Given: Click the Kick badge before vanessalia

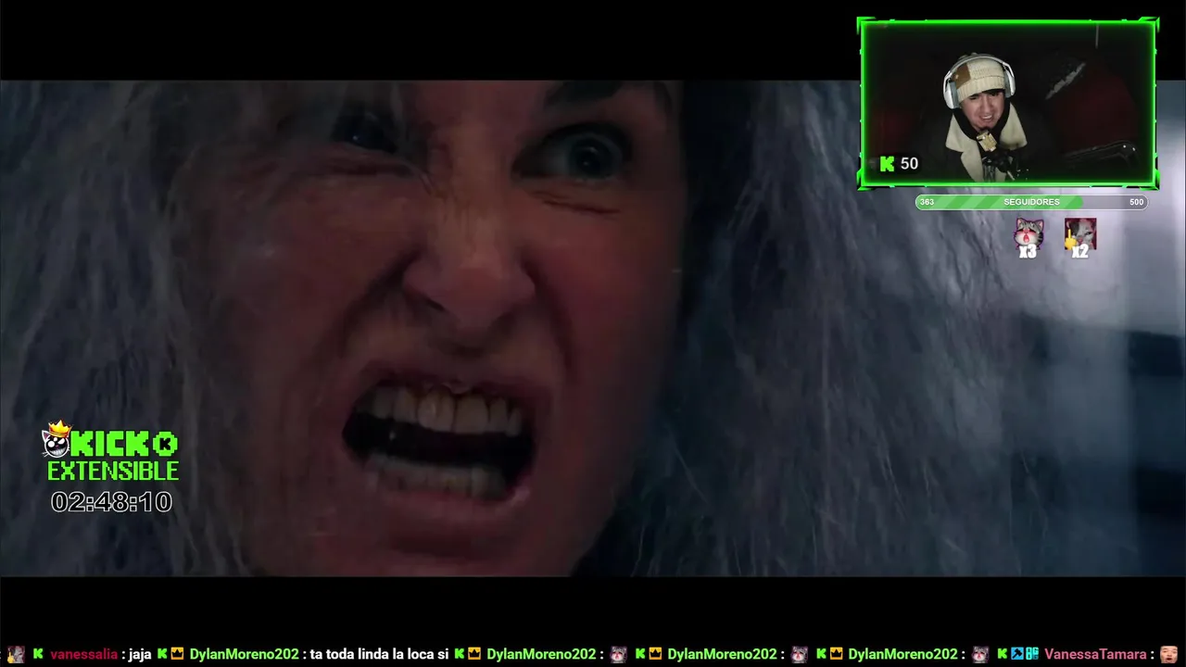Looking at the screenshot, I should (38, 654).
